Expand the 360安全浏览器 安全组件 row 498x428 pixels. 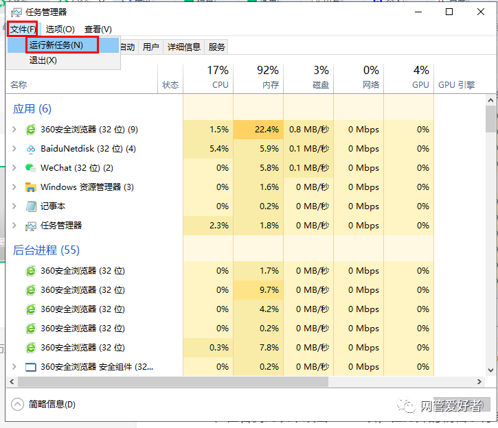(x=14, y=367)
